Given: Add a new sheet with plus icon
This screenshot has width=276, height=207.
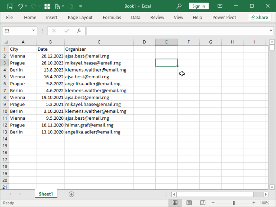Looking at the screenshot, I should (x=71, y=194).
